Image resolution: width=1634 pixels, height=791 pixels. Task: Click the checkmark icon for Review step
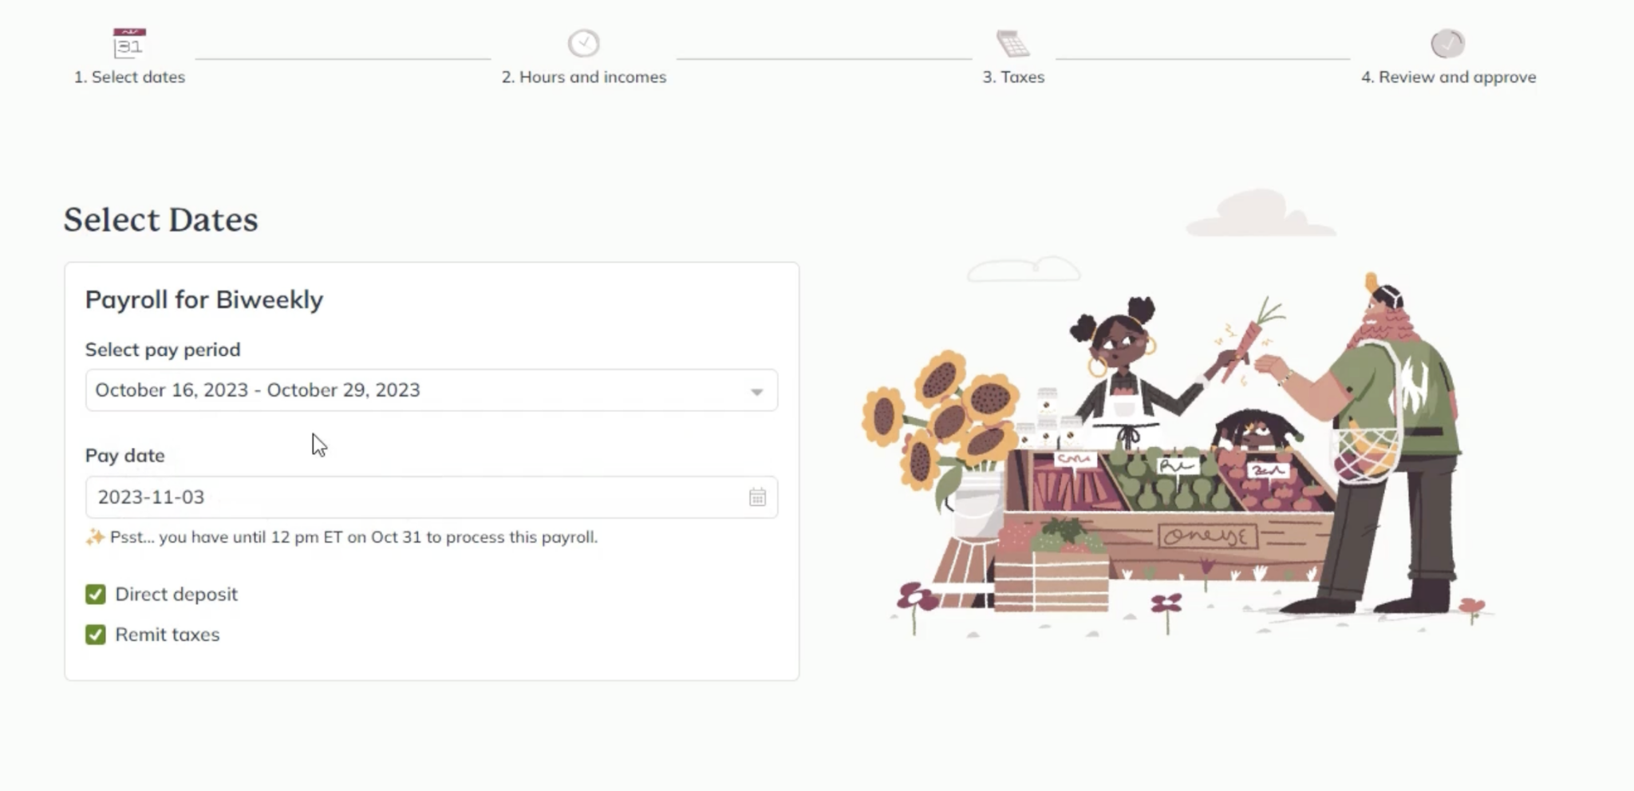click(x=1447, y=43)
